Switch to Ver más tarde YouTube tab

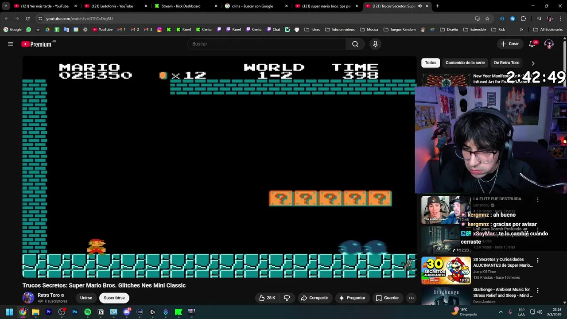[x=45, y=6]
